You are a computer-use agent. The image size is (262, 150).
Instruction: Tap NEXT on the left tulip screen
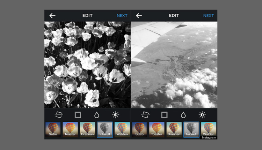click(122, 16)
